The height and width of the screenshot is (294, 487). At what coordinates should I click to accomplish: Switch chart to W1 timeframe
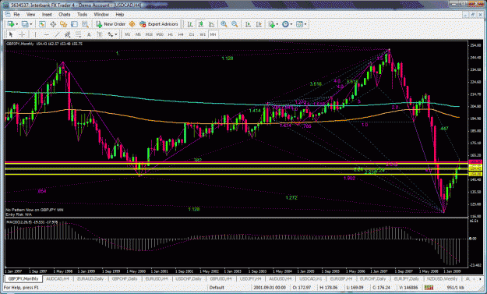[202, 34]
